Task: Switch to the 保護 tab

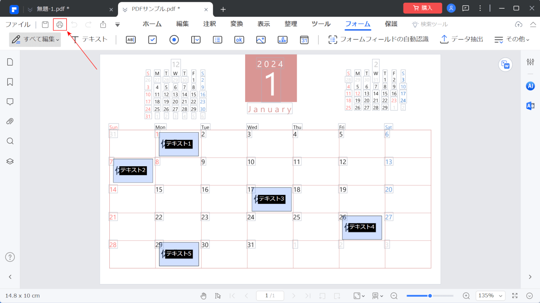Action: 391,24
